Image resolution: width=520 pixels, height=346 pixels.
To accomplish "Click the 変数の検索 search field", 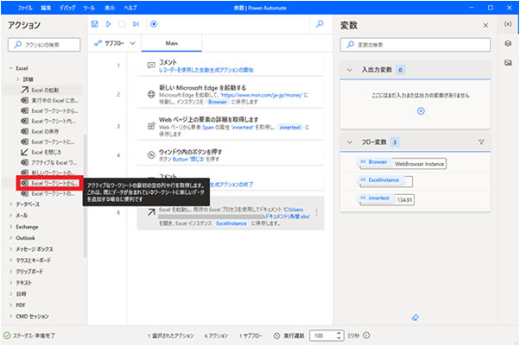I will (x=415, y=44).
